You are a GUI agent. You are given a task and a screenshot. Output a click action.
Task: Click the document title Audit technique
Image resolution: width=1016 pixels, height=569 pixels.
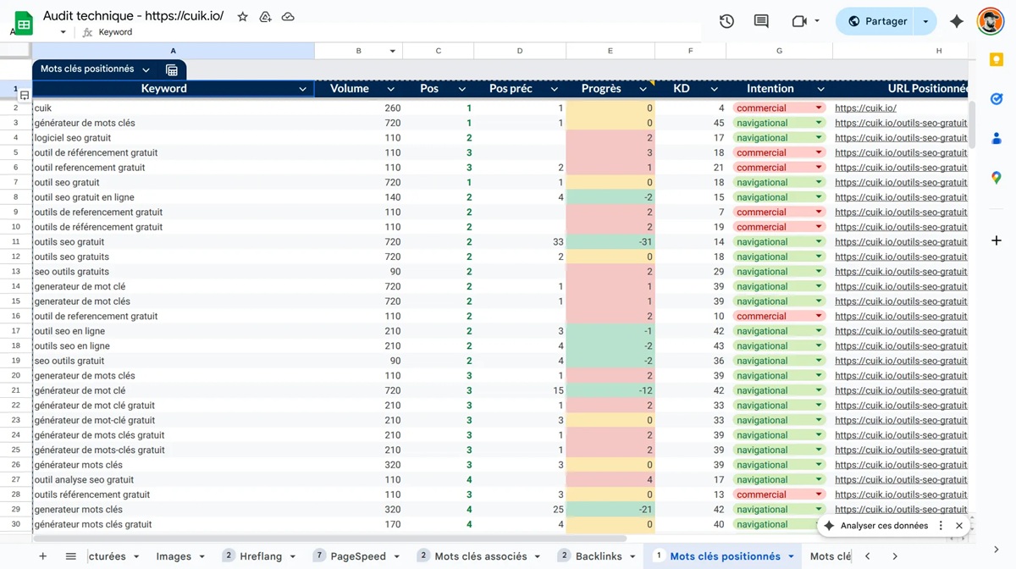point(134,16)
